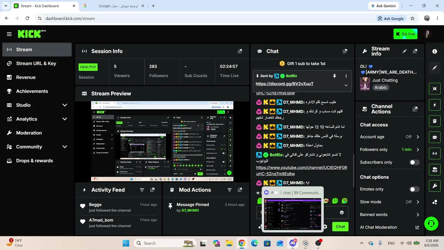Select Stream in the sidebar
444x250 pixels.
click(37, 50)
